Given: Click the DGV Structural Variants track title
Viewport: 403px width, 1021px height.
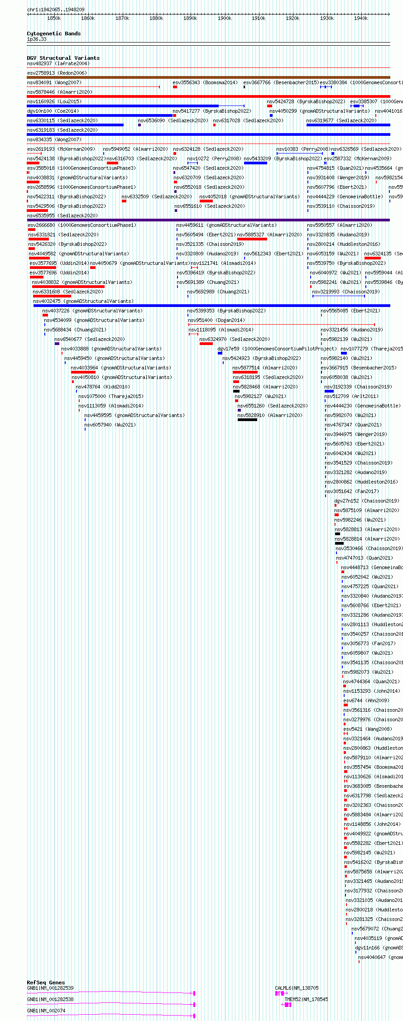Looking at the screenshot, I should (x=63, y=58).
